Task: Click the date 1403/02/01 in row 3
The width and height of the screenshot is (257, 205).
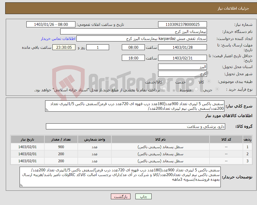Action: click(x=27, y=161)
